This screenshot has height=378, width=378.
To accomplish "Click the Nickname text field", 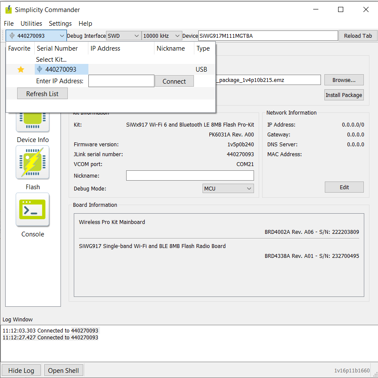I will (x=190, y=175).
